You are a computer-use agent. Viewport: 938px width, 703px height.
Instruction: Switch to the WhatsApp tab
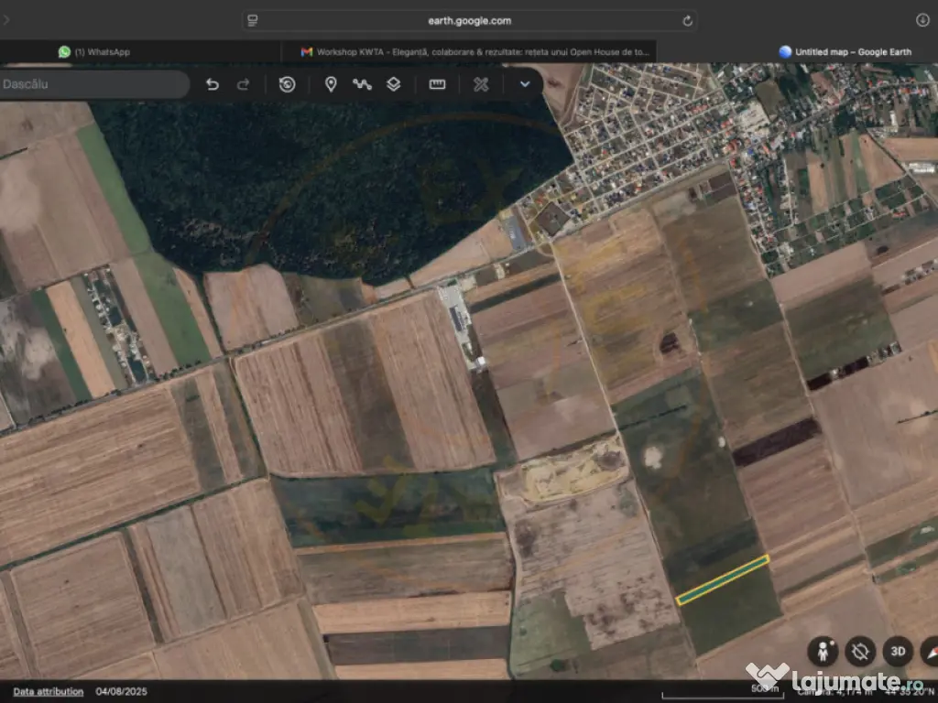point(94,52)
